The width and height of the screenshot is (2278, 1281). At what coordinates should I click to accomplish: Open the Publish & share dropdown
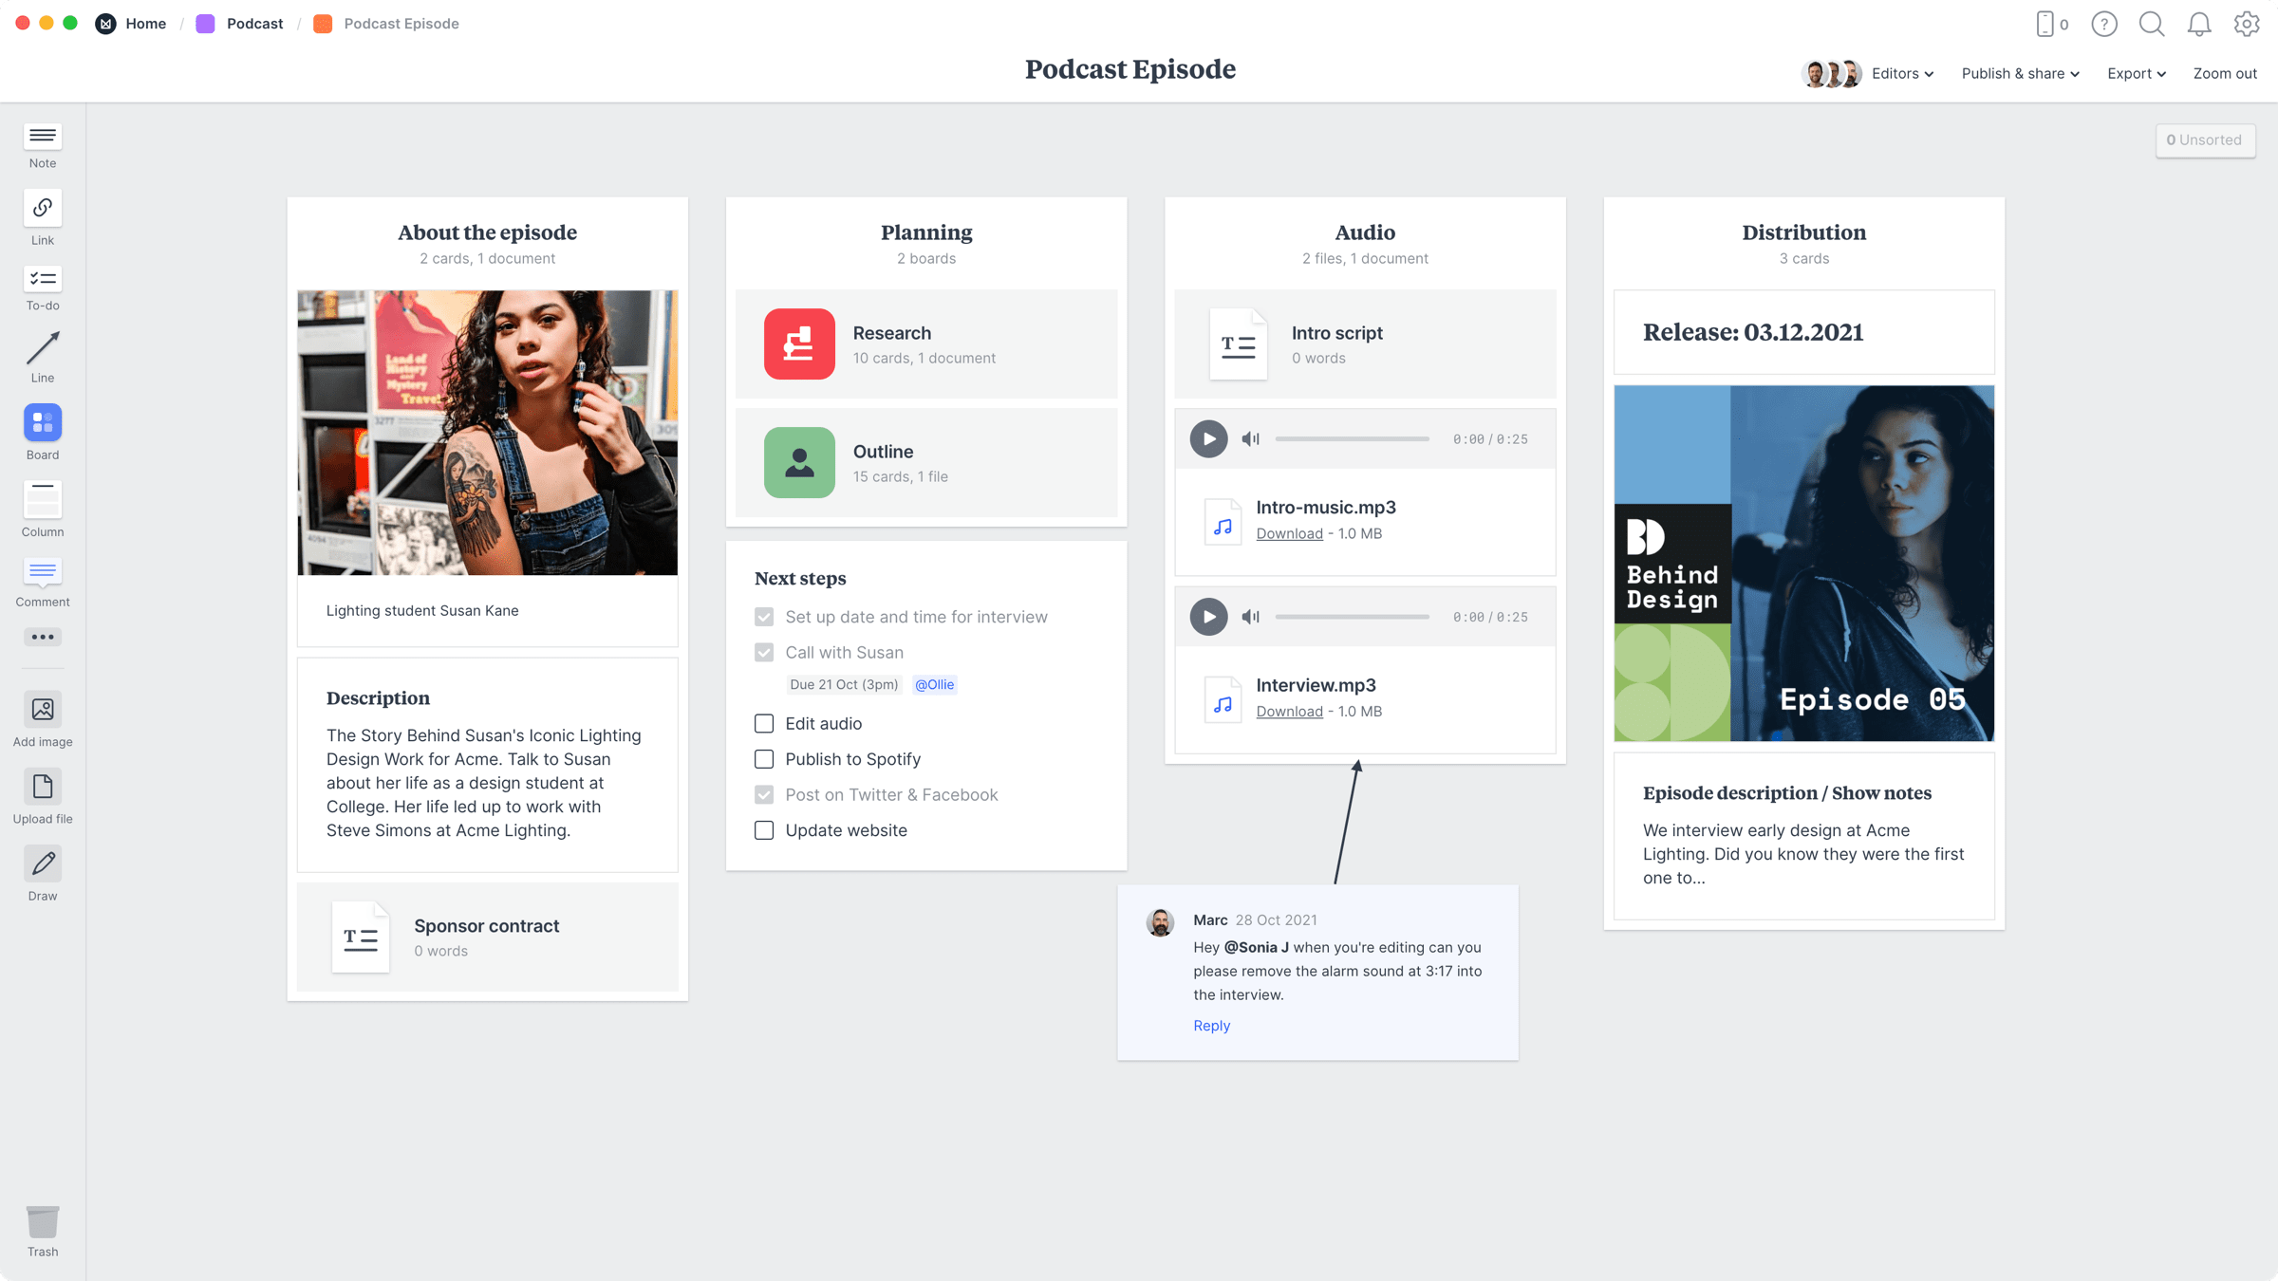[2020, 73]
